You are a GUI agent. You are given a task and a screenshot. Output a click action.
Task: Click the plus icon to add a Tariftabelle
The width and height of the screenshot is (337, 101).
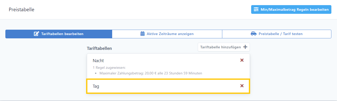tap(245, 47)
